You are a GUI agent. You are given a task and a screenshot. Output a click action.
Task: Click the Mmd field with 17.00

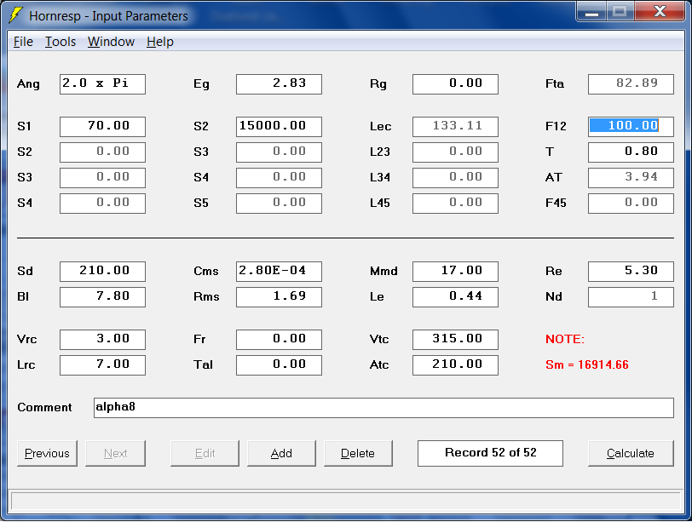click(x=455, y=272)
